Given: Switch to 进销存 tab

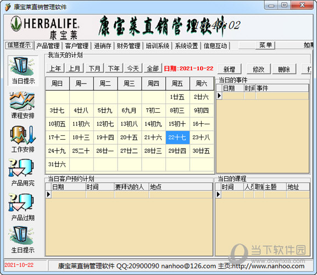Looking at the screenshot, I should click(x=103, y=46).
